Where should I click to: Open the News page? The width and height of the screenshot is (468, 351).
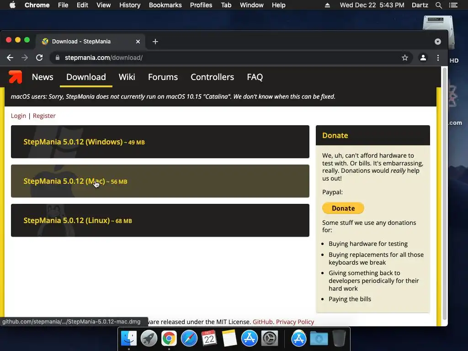click(x=43, y=77)
